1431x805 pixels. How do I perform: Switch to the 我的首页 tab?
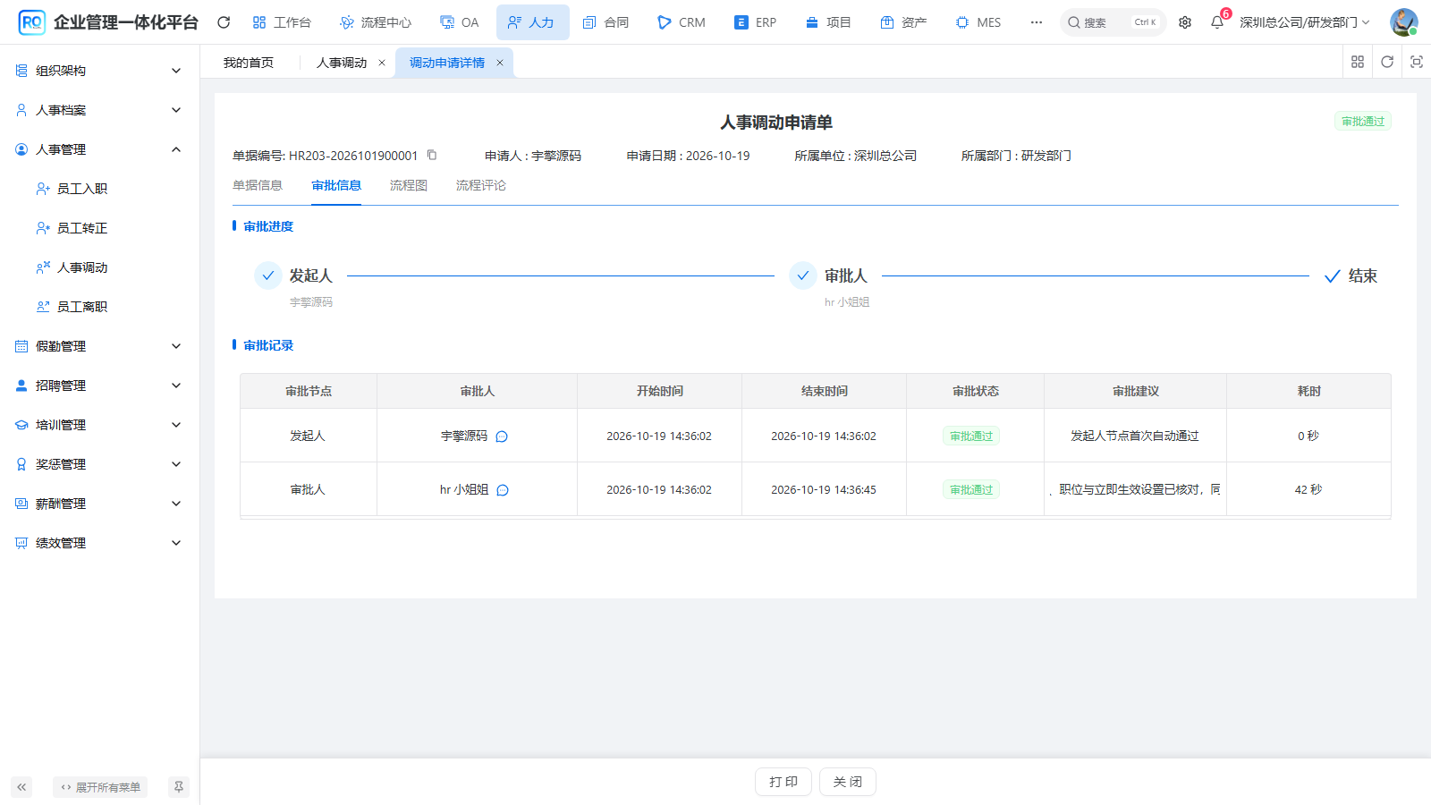pos(249,63)
